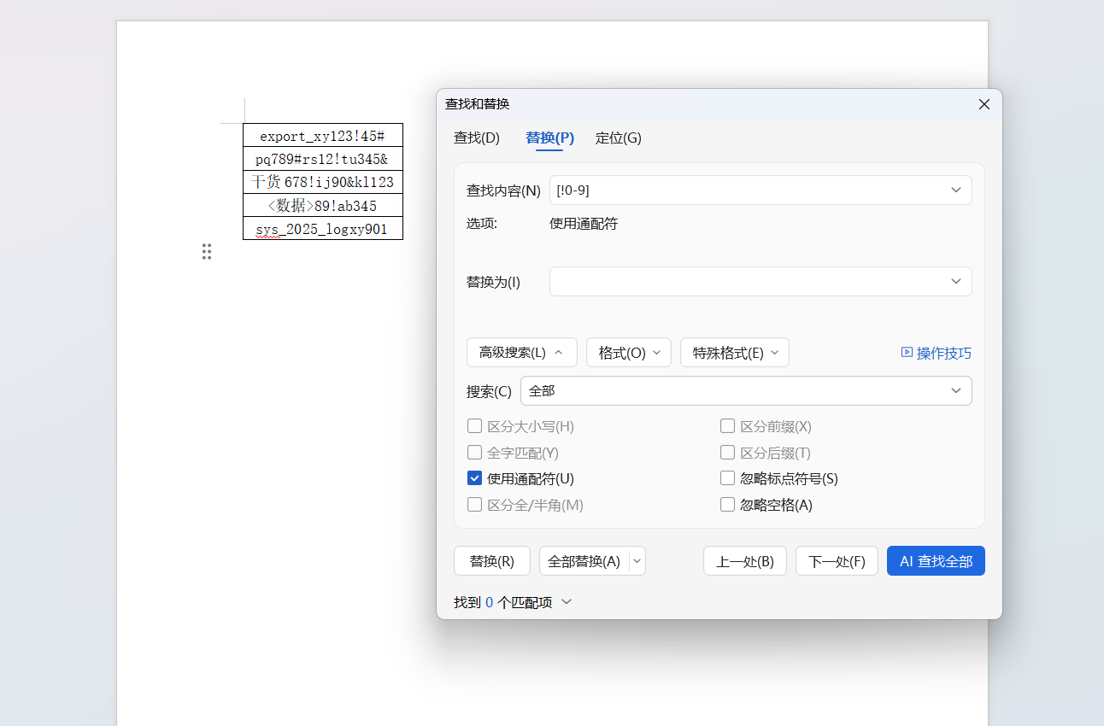Click the AI 查找全部 button
This screenshot has width=1104, height=726.
[936, 560]
